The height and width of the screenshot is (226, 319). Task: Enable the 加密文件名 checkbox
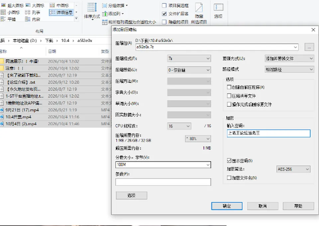click(229, 178)
